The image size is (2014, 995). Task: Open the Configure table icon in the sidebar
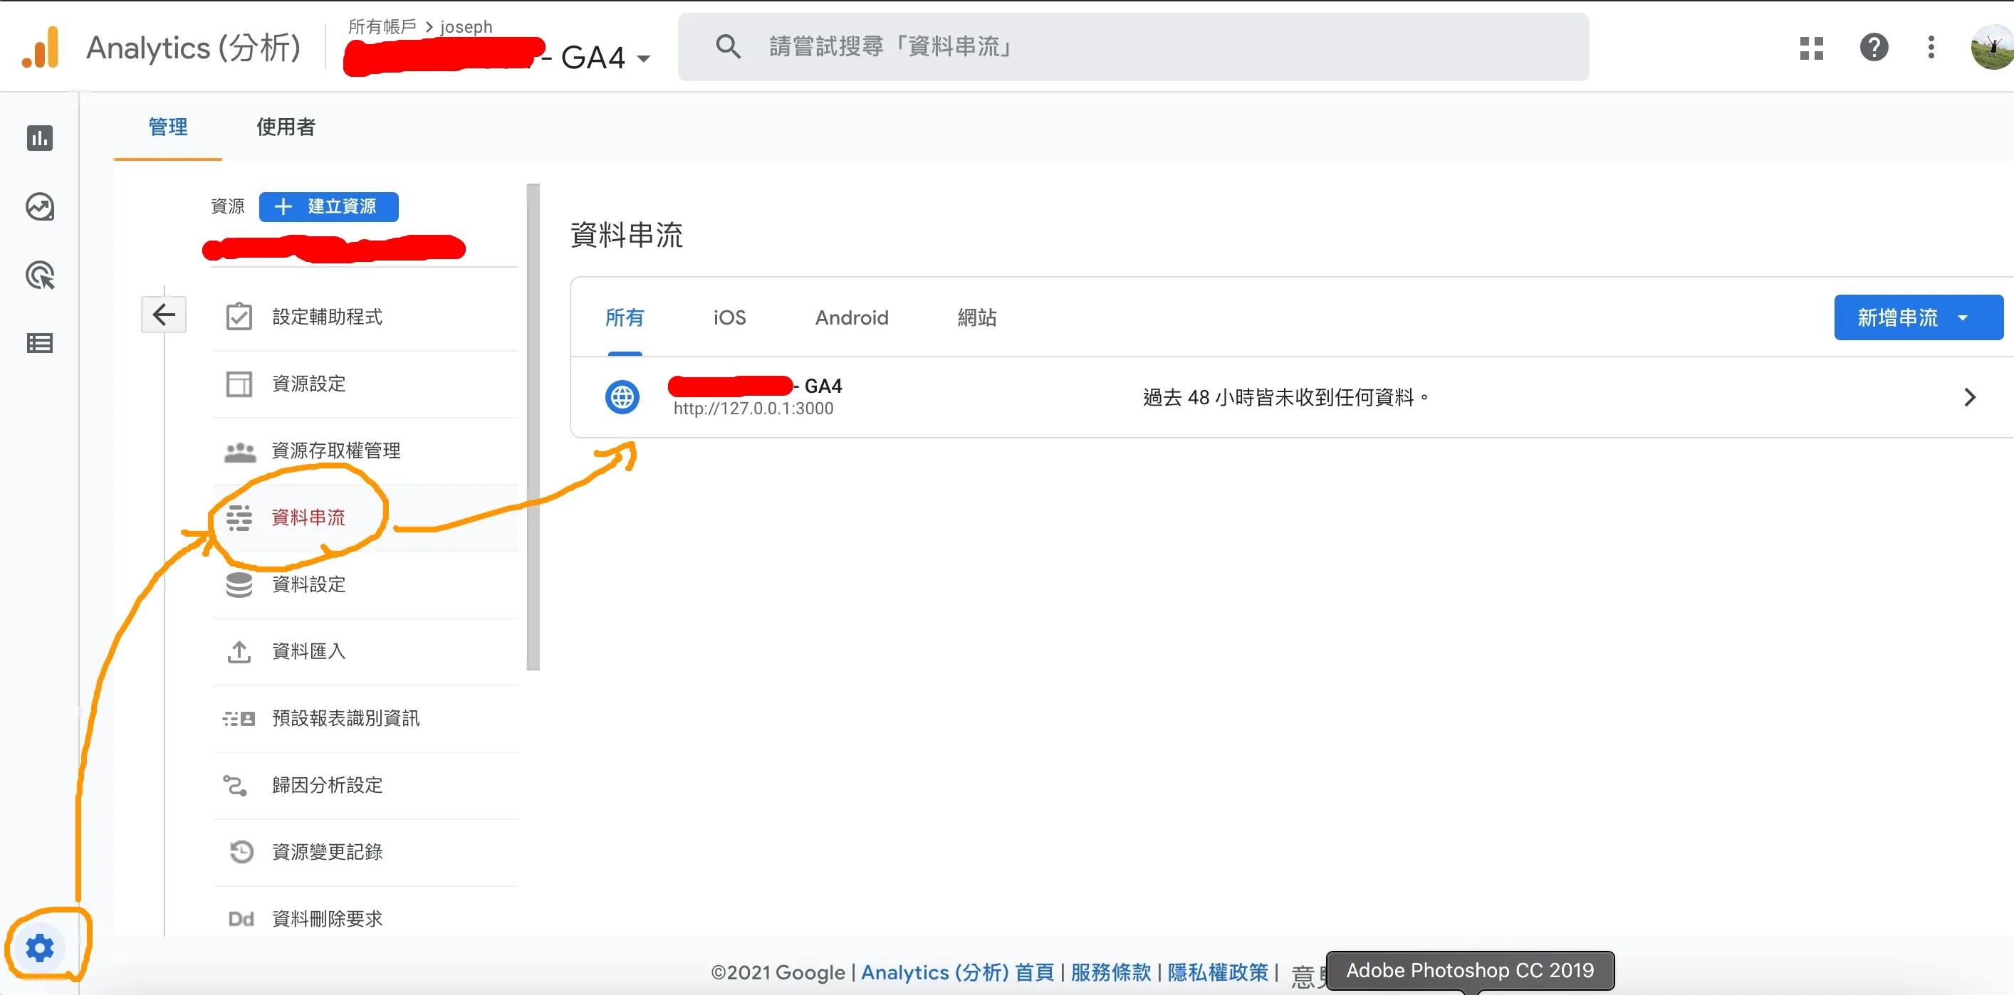tap(40, 343)
